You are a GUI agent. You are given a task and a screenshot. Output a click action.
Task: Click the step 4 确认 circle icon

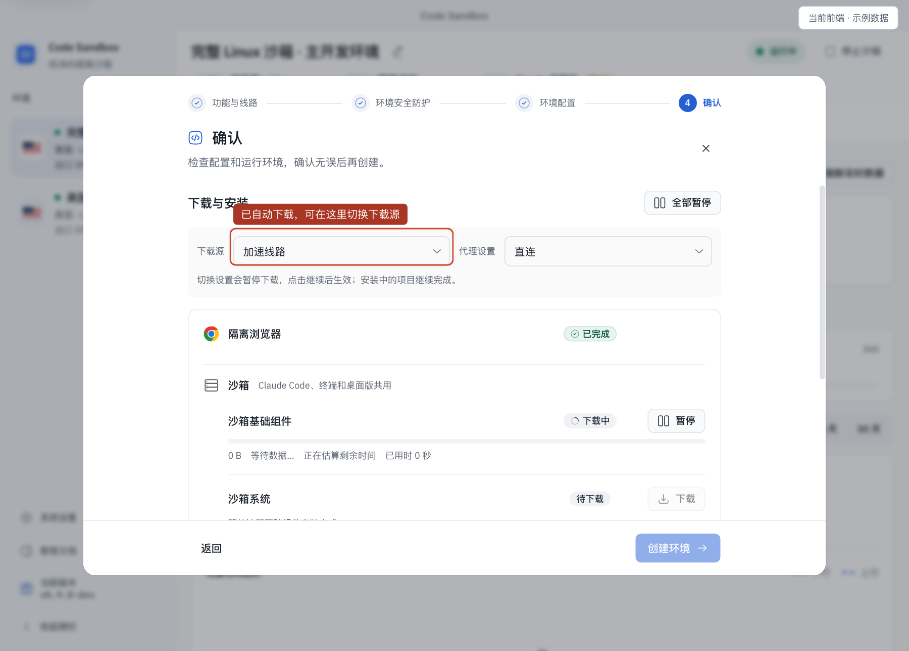click(x=687, y=103)
